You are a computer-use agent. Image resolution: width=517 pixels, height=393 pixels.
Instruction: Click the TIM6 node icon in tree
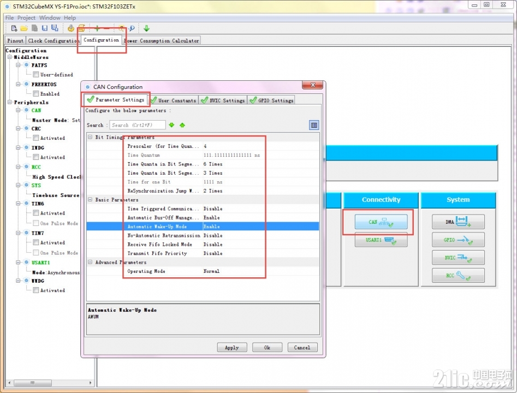[x=26, y=204]
